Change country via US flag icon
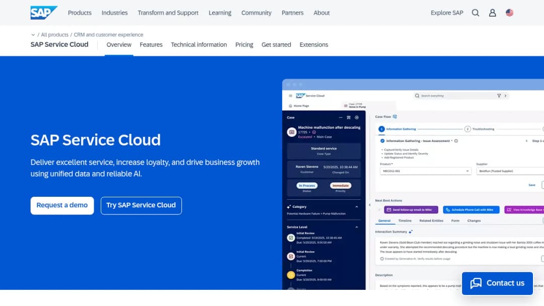Image resolution: width=544 pixels, height=306 pixels. [x=509, y=13]
